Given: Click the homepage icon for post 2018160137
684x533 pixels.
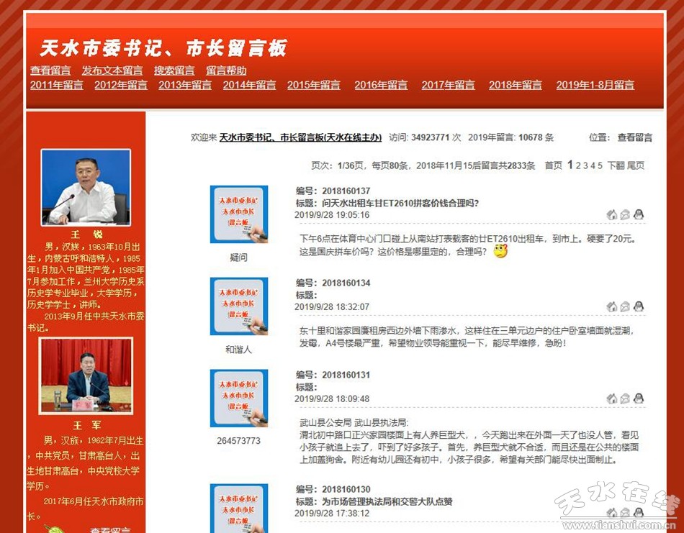Looking at the screenshot, I should tap(612, 214).
